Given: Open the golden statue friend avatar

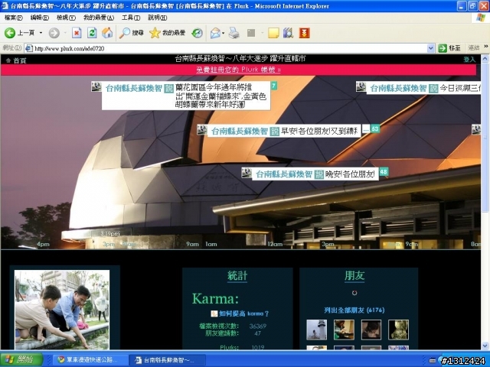Looking at the screenshot, I should 398,330.
